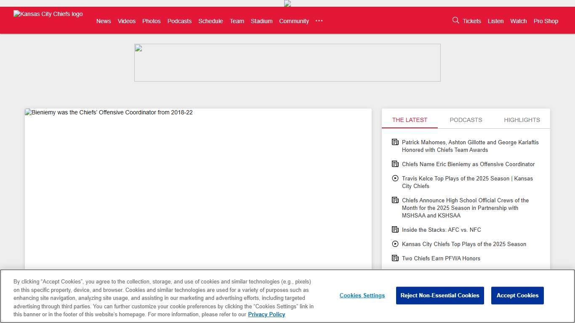
Task: Open the three-dots more menu in navigation
Action: pyautogui.click(x=319, y=21)
